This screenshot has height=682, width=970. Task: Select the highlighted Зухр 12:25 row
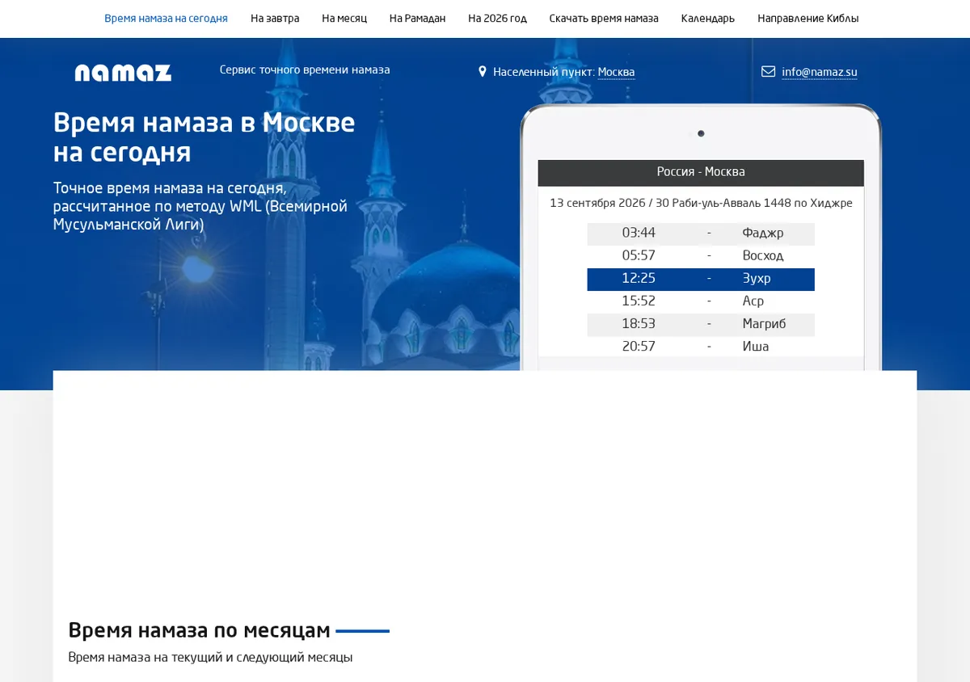point(701,279)
